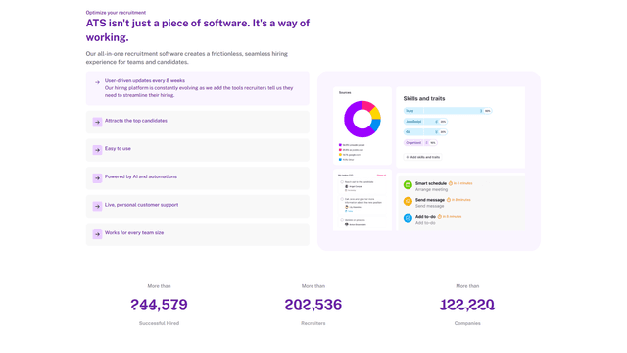Image resolution: width=627 pixels, height=353 pixels.
Task: Click the orange Send message icon
Action: coord(408,201)
